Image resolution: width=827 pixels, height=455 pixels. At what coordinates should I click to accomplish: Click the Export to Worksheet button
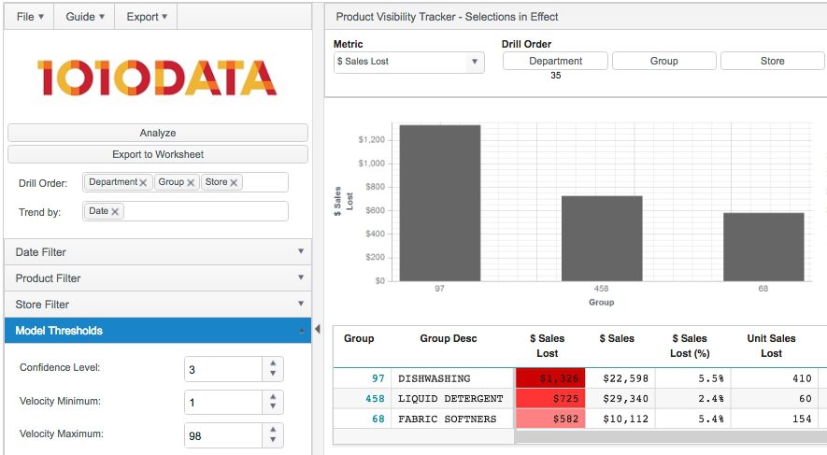158,154
